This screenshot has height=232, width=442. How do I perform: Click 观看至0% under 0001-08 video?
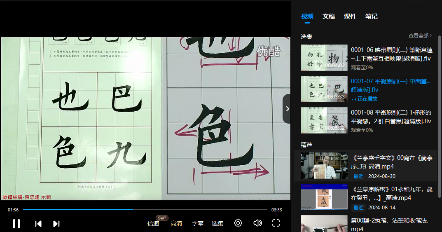pos(362,130)
